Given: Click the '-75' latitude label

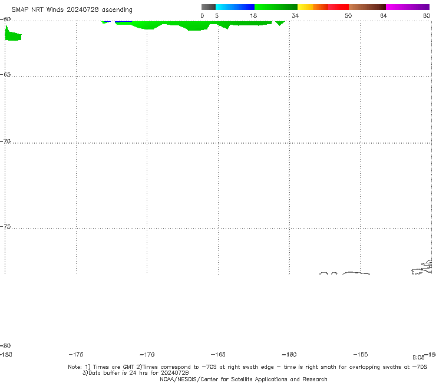Looking at the screenshot, I should tap(5, 227).
